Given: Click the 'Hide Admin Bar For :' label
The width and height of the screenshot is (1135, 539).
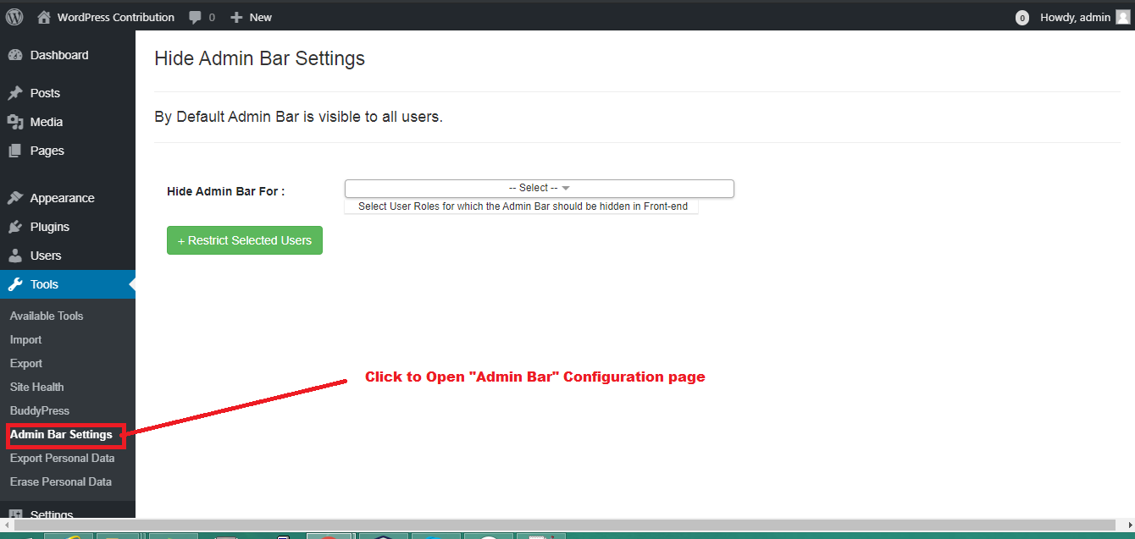Looking at the screenshot, I should [x=226, y=191].
